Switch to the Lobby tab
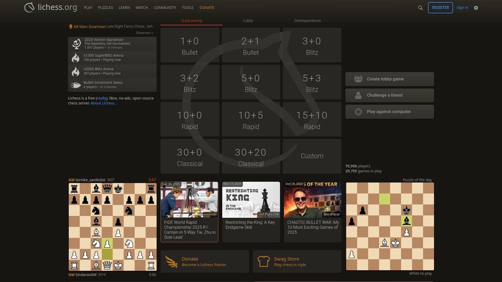Viewport: 502px width, 282px height. tap(248, 20)
